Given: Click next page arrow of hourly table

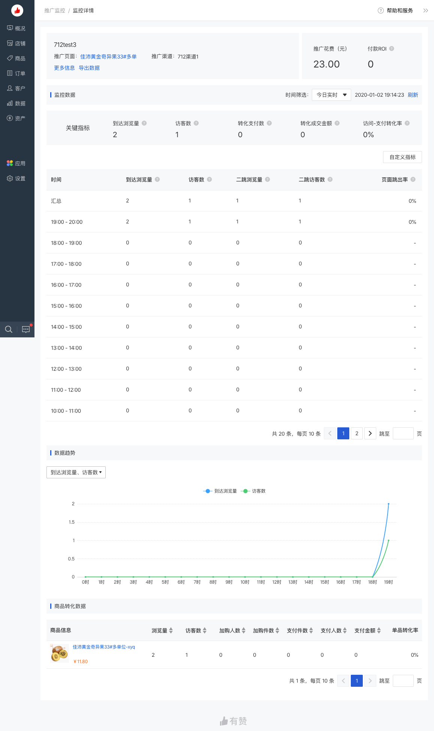Looking at the screenshot, I should pyautogui.click(x=370, y=433).
